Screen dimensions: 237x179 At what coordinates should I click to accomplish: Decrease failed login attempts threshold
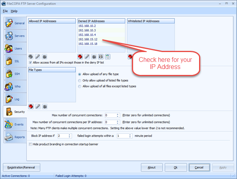[70, 137]
